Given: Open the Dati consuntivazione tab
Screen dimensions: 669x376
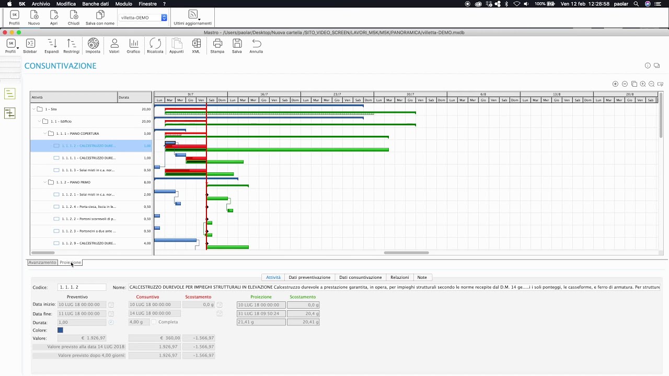Looking at the screenshot, I should coord(361,277).
